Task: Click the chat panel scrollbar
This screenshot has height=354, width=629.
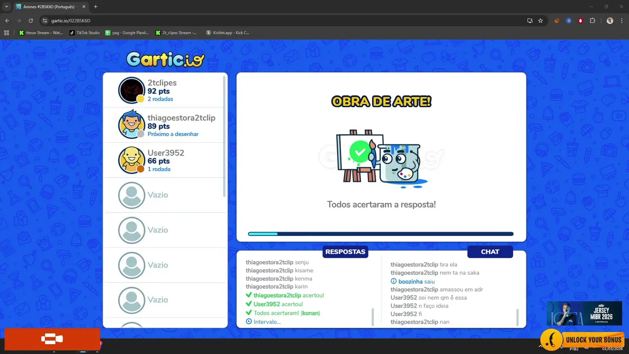Action: [517, 317]
